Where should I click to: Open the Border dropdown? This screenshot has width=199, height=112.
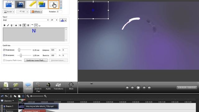[x=9, y=12]
